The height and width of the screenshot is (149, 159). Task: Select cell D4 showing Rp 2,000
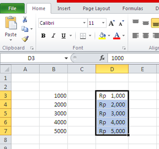[112, 104]
